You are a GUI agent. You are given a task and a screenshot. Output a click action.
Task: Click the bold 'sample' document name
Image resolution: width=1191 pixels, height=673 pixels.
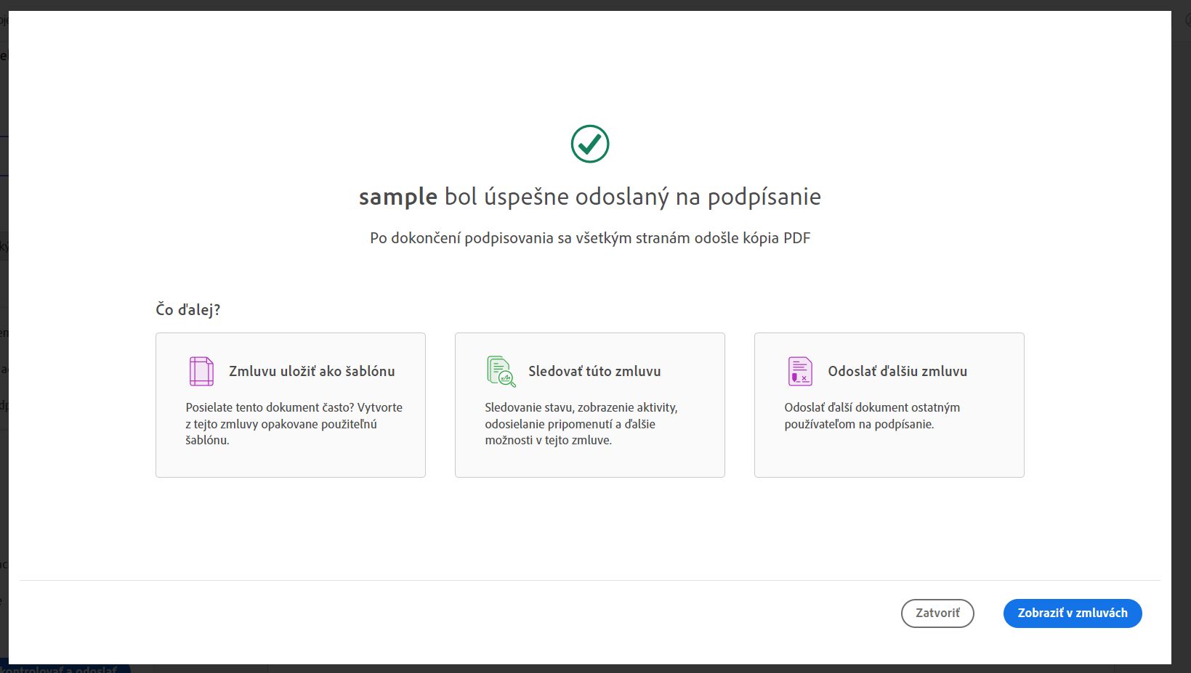pyautogui.click(x=398, y=197)
